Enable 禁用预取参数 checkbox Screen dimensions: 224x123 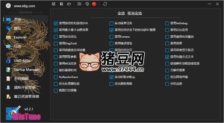(x=56, y=57)
